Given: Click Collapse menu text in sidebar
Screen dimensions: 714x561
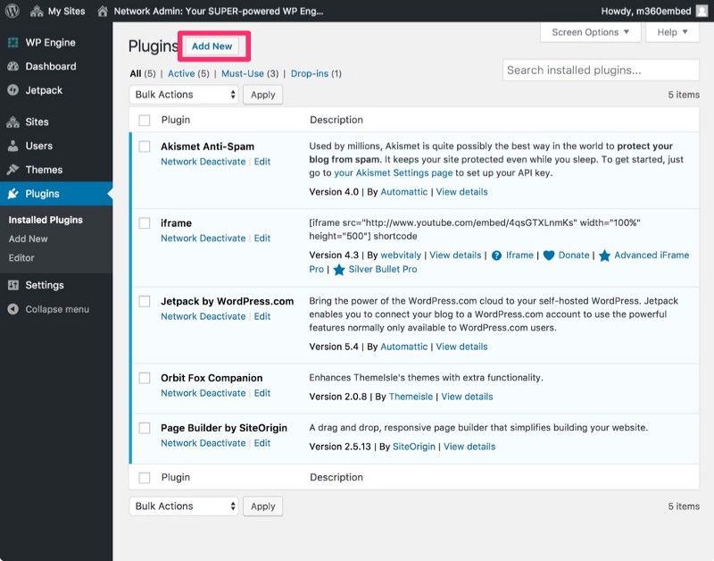Looking at the screenshot, I should point(57,309).
